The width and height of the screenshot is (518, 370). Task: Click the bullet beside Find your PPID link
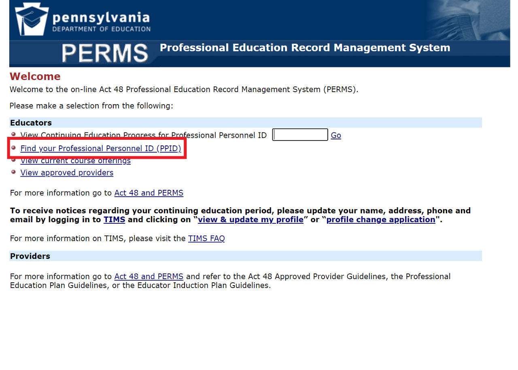[13, 147]
